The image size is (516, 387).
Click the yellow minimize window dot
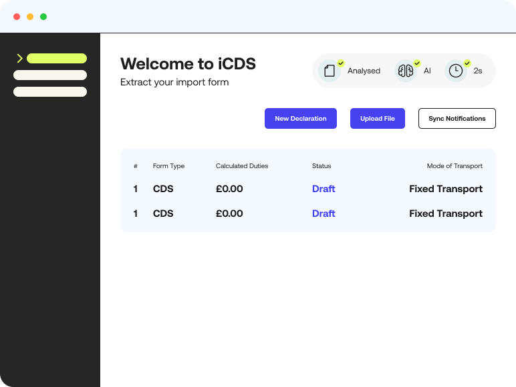[30, 17]
